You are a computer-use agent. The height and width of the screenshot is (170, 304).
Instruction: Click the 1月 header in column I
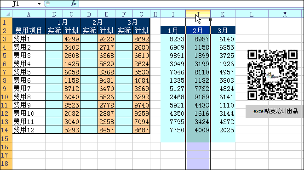[173, 30]
